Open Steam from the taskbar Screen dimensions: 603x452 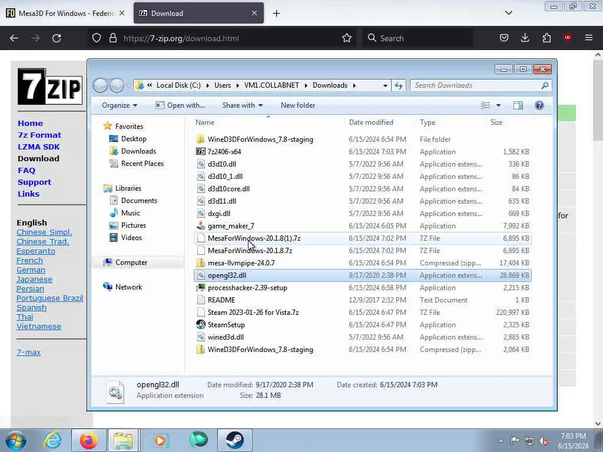[x=234, y=440]
